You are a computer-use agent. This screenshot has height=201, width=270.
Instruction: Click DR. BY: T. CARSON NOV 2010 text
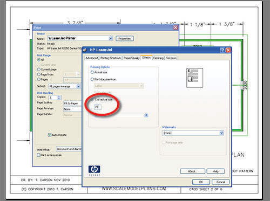point(45,180)
